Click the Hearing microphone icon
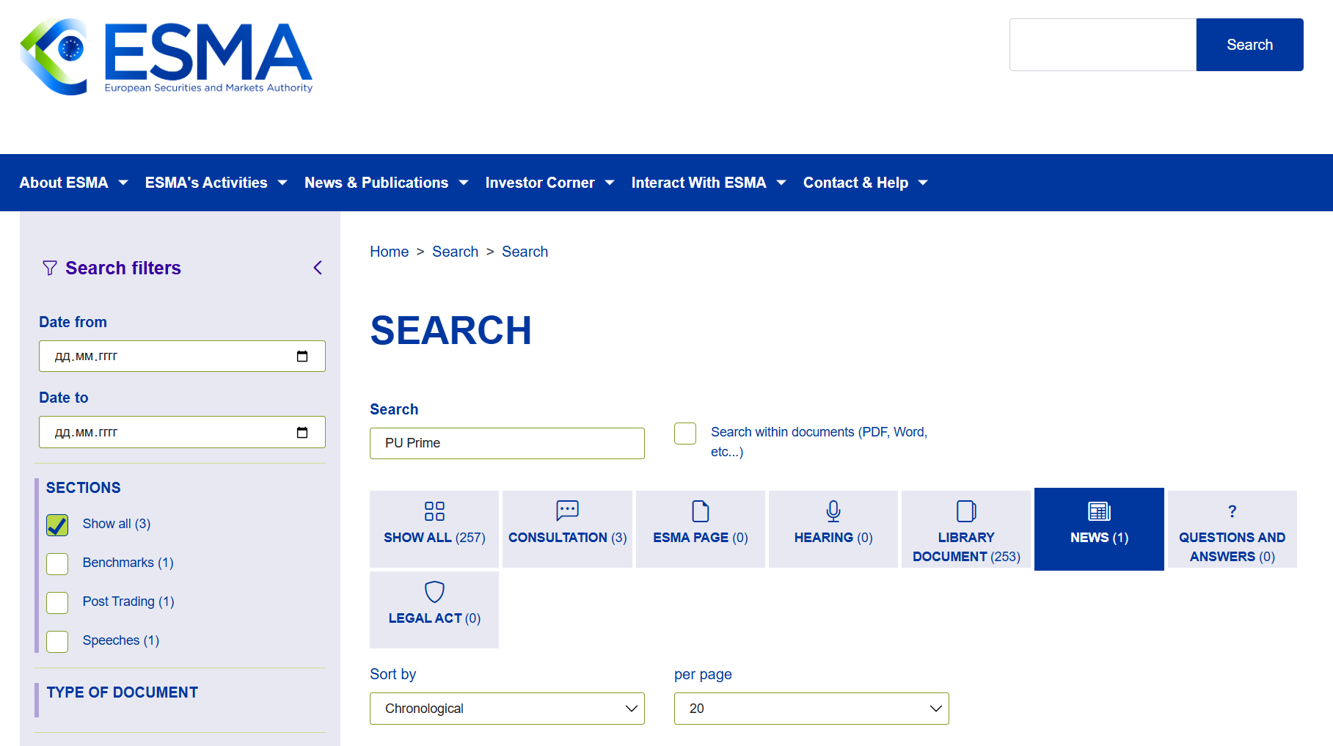 [x=833, y=511]
